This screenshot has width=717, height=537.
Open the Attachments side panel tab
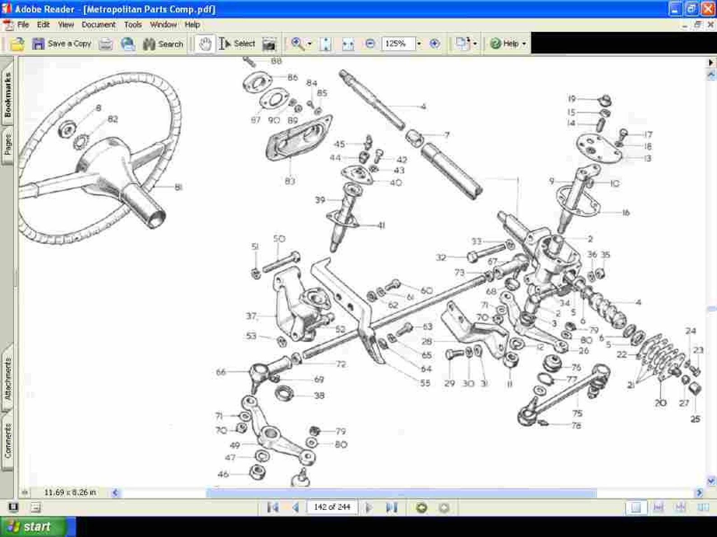tap(7, 378)
